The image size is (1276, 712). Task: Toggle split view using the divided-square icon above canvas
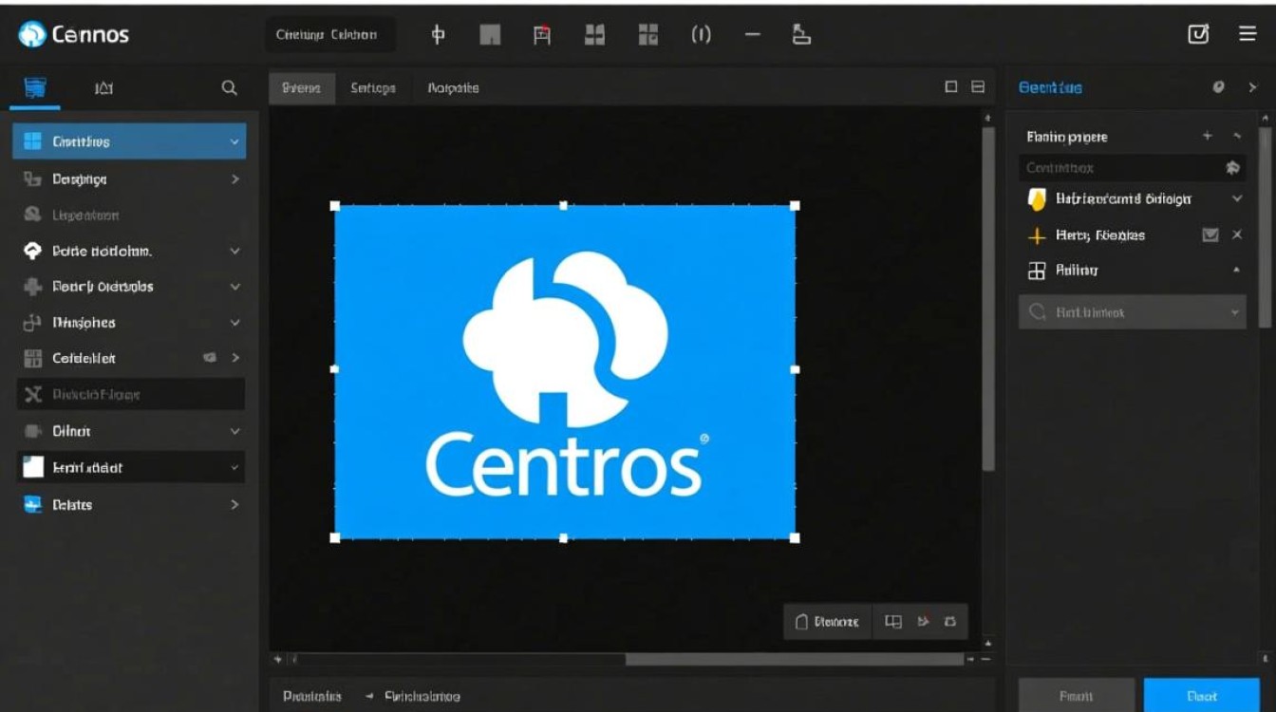point(978,87)
